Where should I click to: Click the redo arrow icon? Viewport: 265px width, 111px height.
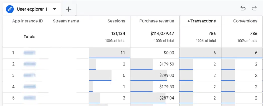point(254,8)
